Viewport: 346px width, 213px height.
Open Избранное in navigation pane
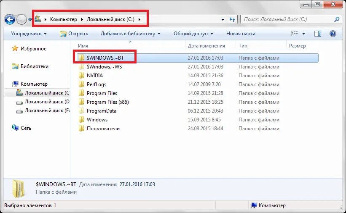click(x=34, y=49)
